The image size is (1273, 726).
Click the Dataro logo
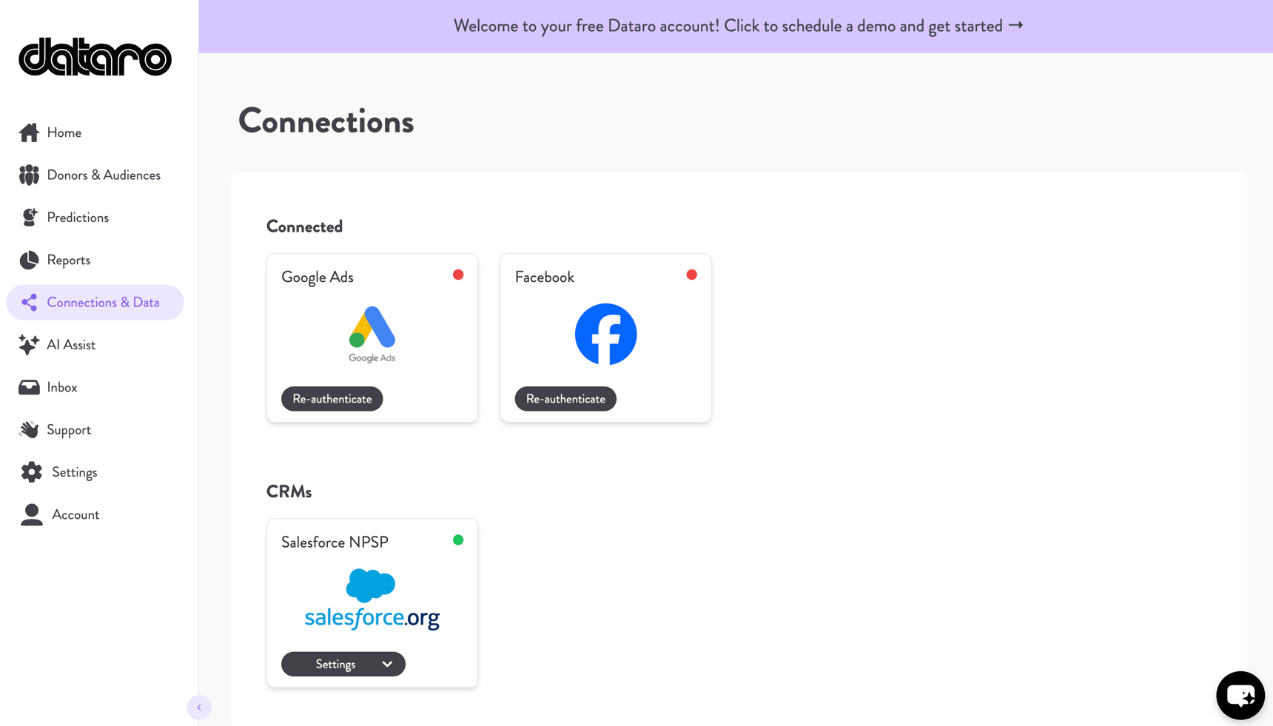coord(94,57)
